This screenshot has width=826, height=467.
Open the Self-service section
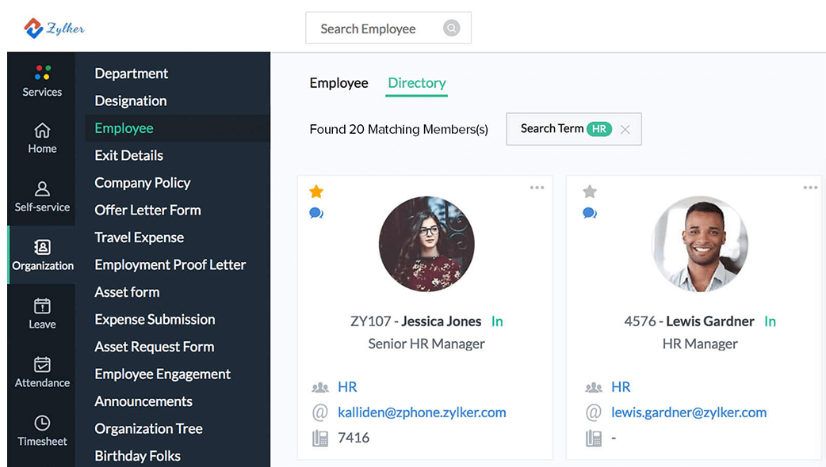(42, 189)
